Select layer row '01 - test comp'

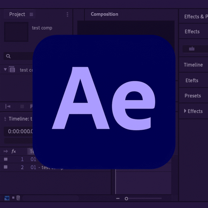[47, 168]
